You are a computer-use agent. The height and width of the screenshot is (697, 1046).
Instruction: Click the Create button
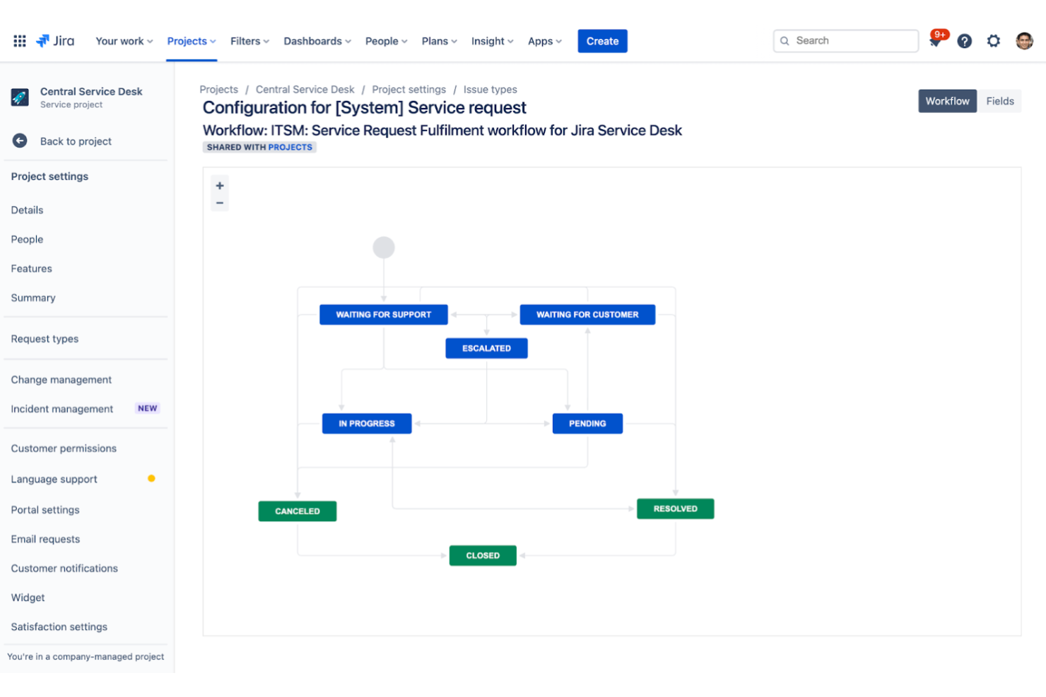[601, 41]
